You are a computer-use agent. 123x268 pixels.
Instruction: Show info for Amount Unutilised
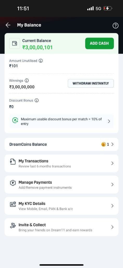pos(41,60)
